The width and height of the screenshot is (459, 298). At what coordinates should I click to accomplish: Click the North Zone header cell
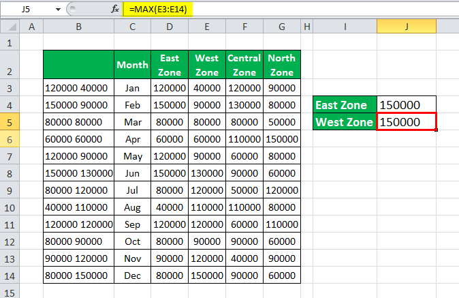(x=282, y=65)
